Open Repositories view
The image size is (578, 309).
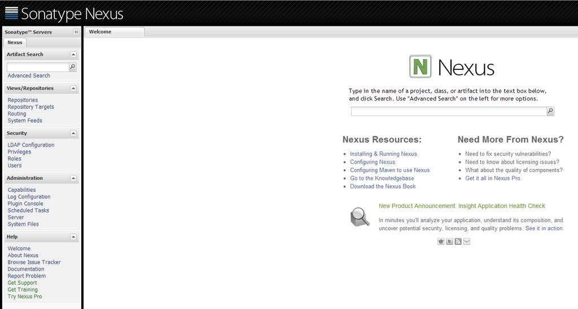[x=23, y=100]
